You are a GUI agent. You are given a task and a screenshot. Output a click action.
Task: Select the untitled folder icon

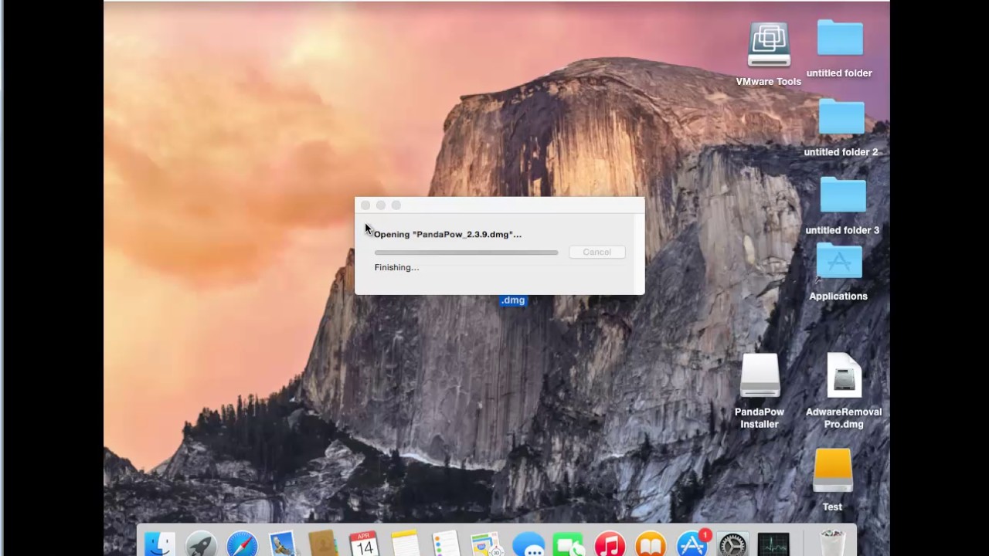[x=840, y=38]
